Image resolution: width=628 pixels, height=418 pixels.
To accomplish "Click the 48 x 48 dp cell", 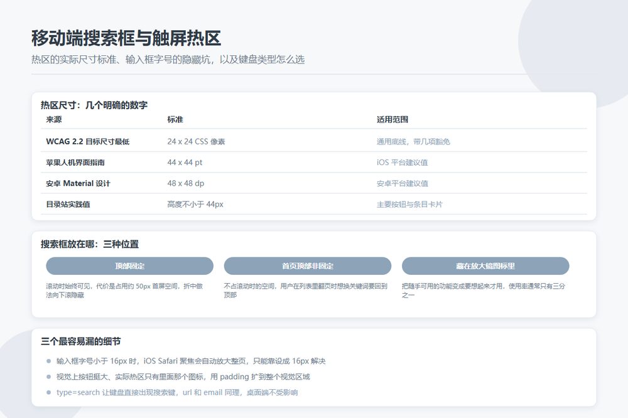I will pyautogui.click(x=186, y=183).
